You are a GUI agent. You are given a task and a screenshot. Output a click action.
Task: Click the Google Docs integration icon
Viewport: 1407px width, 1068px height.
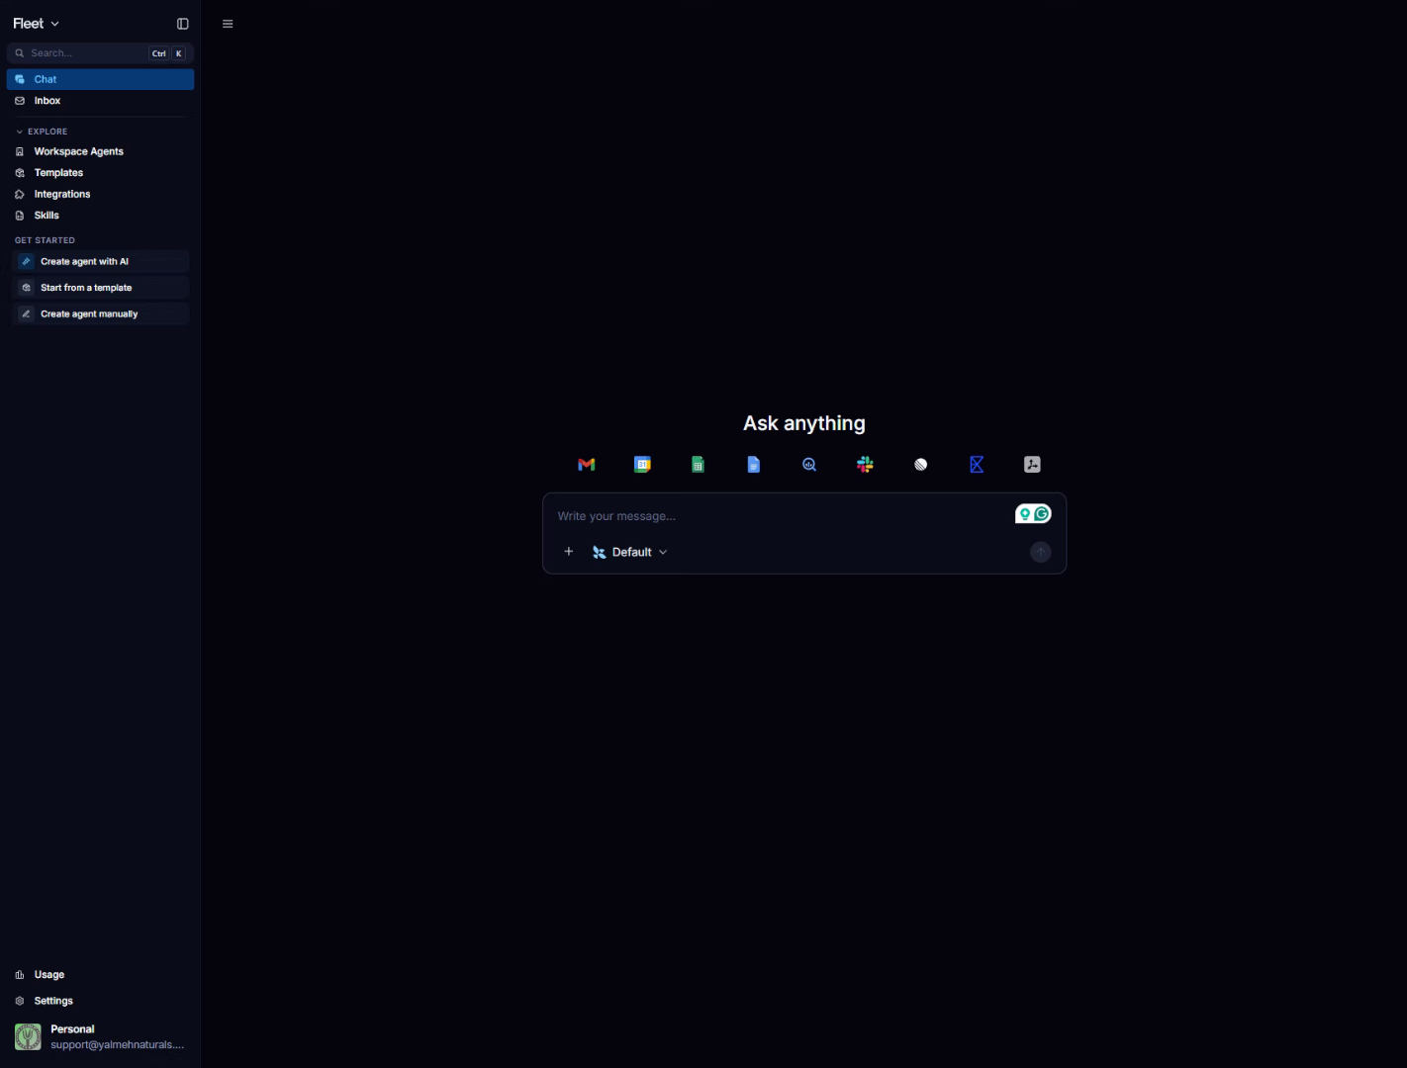pos(754,465)
